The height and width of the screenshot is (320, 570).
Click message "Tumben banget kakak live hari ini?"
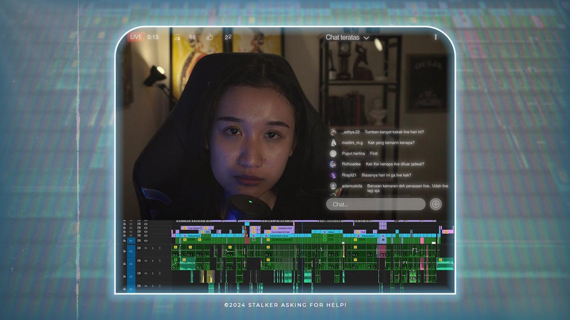pyautogui.click(x=394, y=132)
